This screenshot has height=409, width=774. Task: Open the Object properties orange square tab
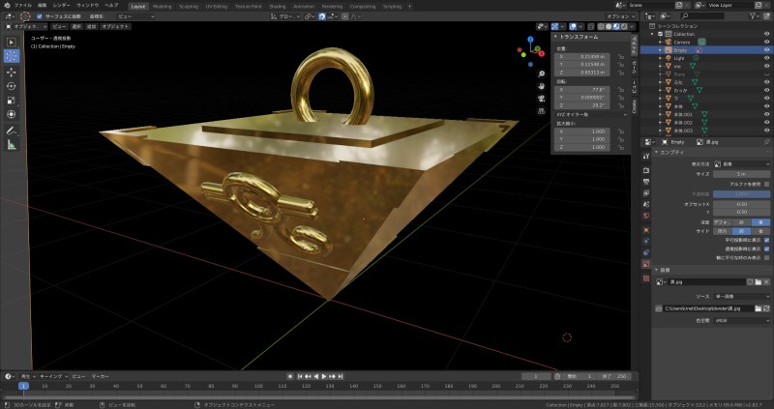tap(646, 230)
